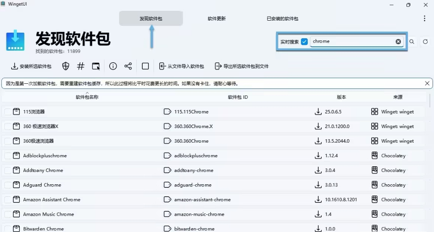This screenshot has width=434, height=232.
Task: Click the share package icon
Action: click(128, 66)
